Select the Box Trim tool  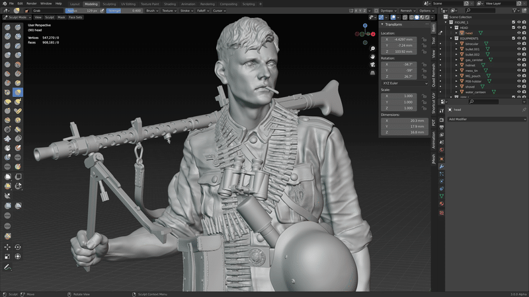tap(18, 186)
